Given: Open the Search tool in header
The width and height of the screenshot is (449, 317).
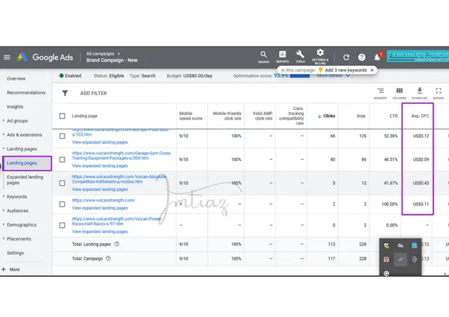Looking at the screenshot, I should [264, 57].
